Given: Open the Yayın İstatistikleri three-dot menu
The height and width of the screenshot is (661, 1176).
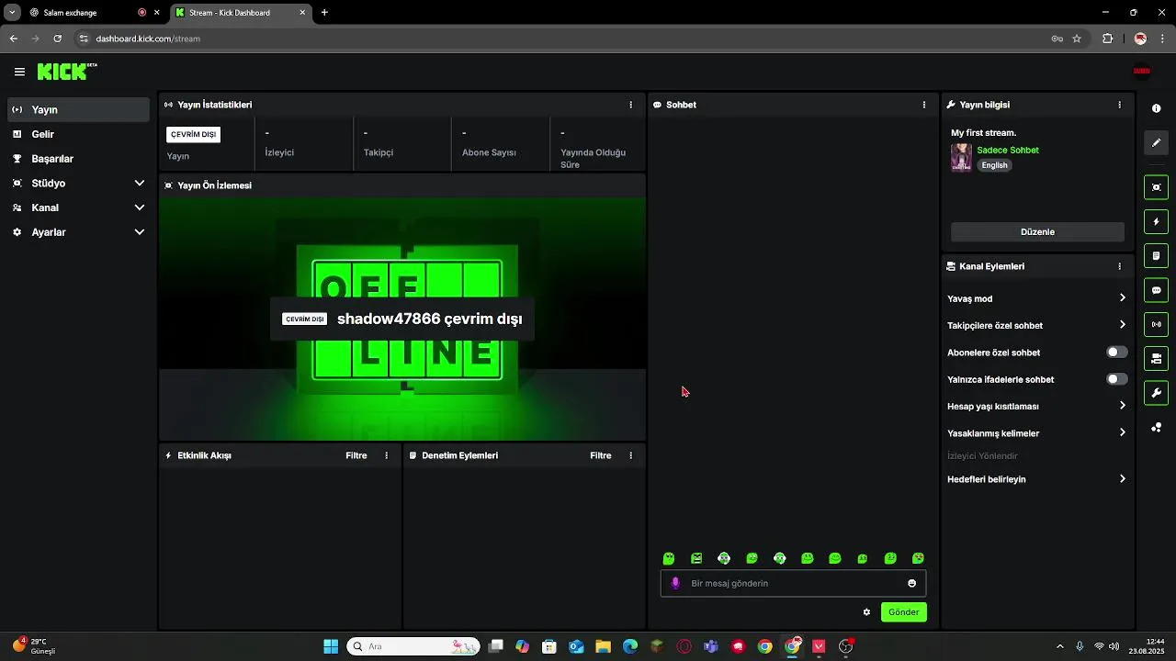Looking at the screenshot, I should 630,105.
